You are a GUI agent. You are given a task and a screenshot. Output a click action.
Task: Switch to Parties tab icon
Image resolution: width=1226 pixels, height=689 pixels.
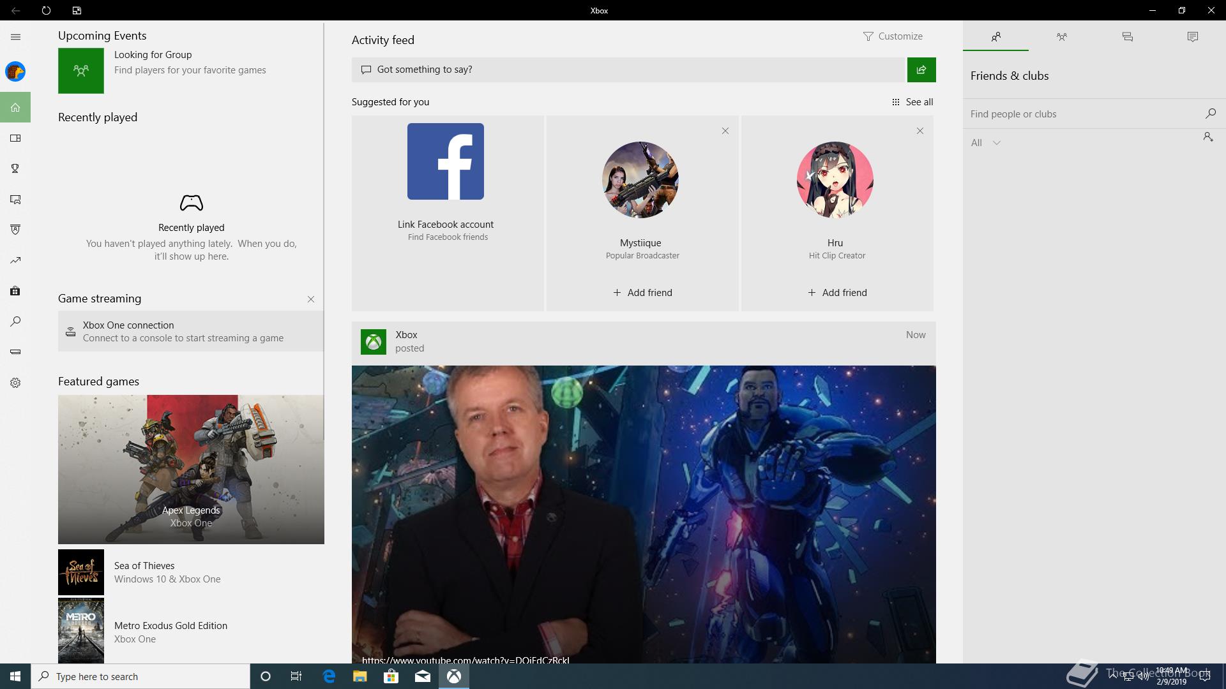coord(1061,37)
